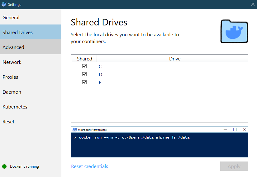This screenshot has height=177, width=257.
Task: Click the Docker folder illustration icon
Action: 234,31
